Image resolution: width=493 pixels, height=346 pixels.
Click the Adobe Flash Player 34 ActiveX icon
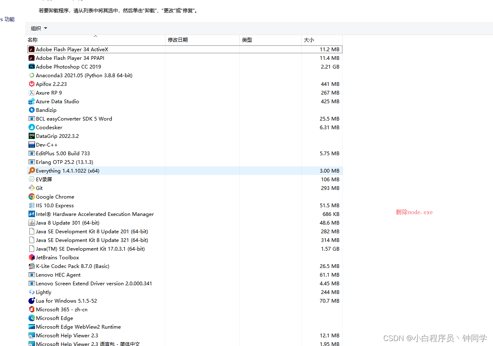pyautogui.click(x=31, y=50)
